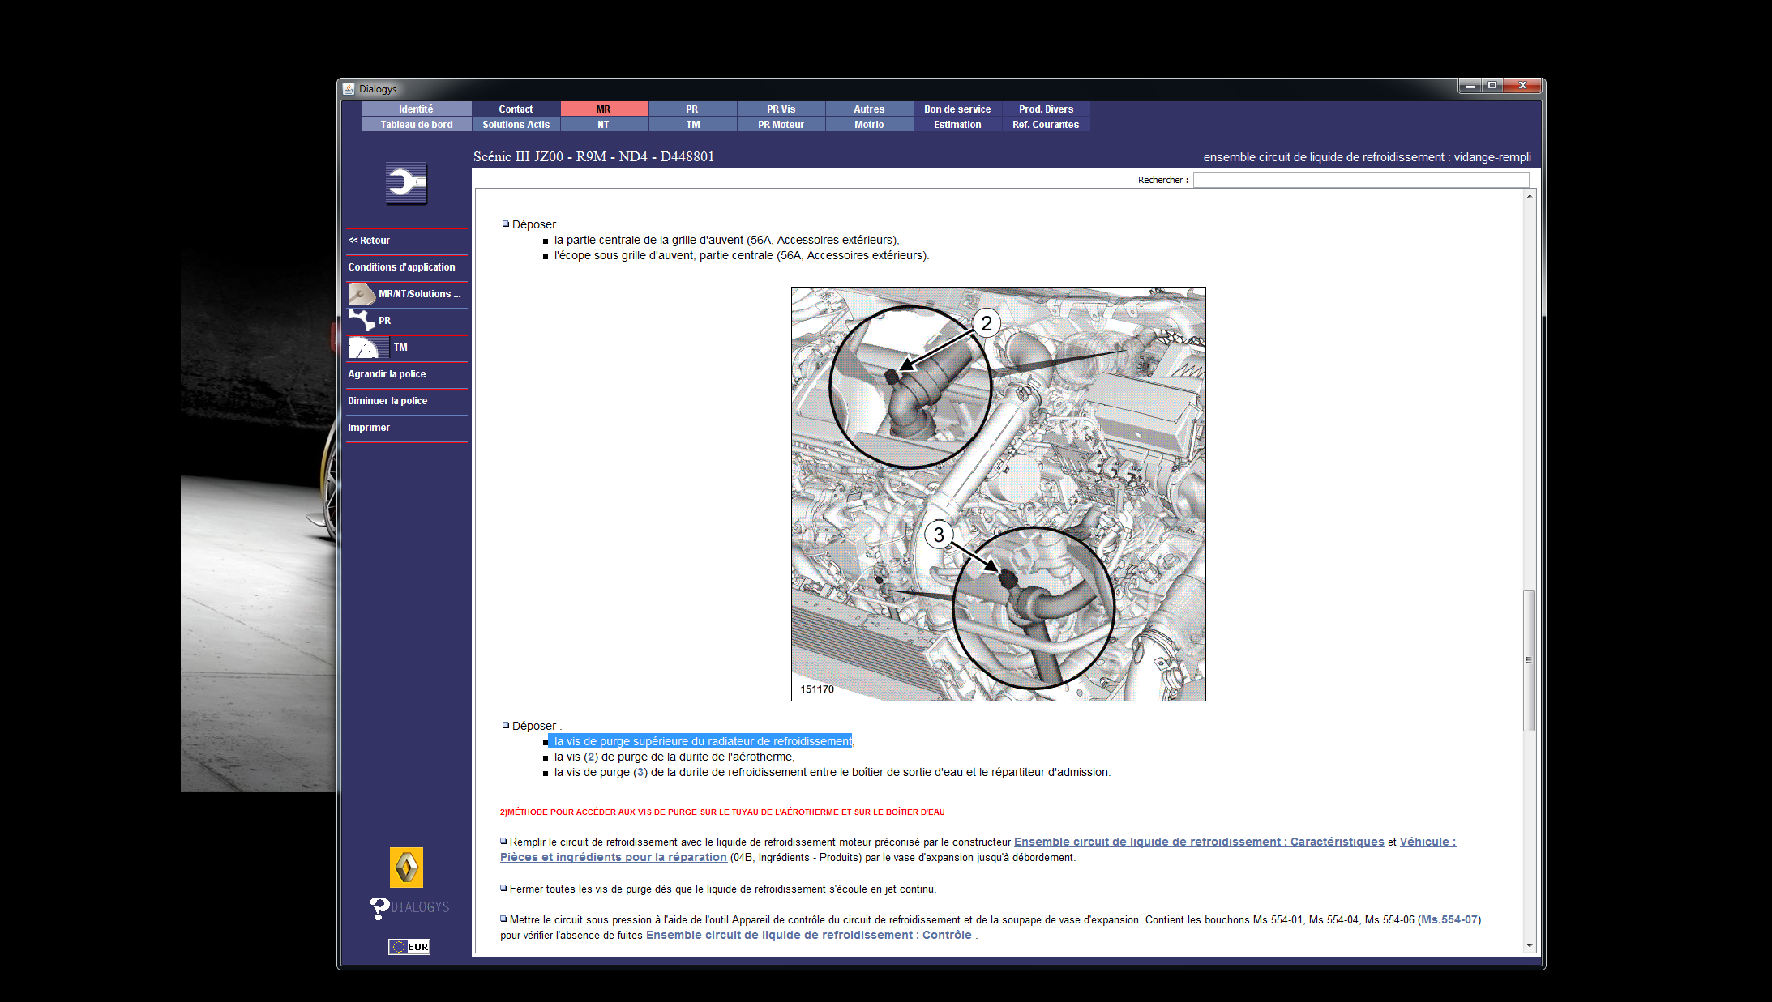The height and width of the screenshot is (1002, 1772).
Task: Open the Dialogys help question mark icon
Action: [379, 907]
